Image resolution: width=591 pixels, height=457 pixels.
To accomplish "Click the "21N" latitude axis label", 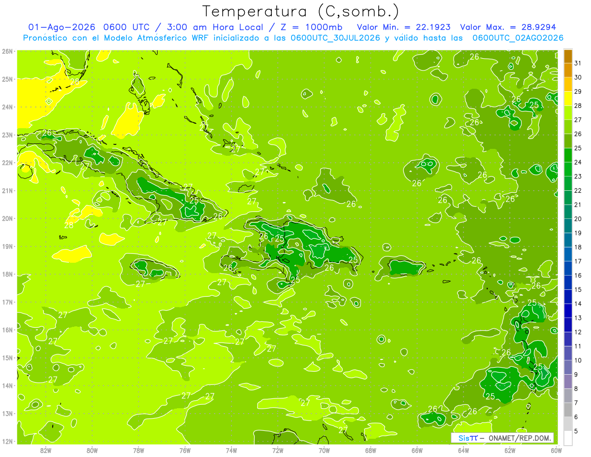I will coord(7,191).
